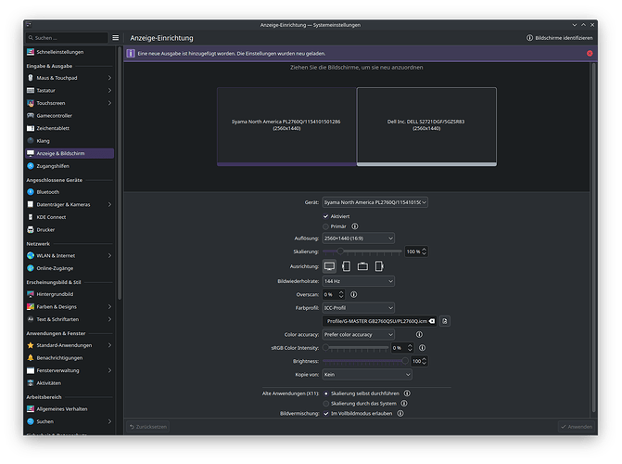The height and width of the screenshot is (464, 622).
Task: Show info about sRGB Color Intensity
Action: click(x=422, y=348)
